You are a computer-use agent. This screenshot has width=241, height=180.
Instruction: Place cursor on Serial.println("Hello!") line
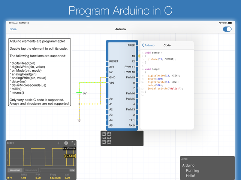click(x=165, y=89)
